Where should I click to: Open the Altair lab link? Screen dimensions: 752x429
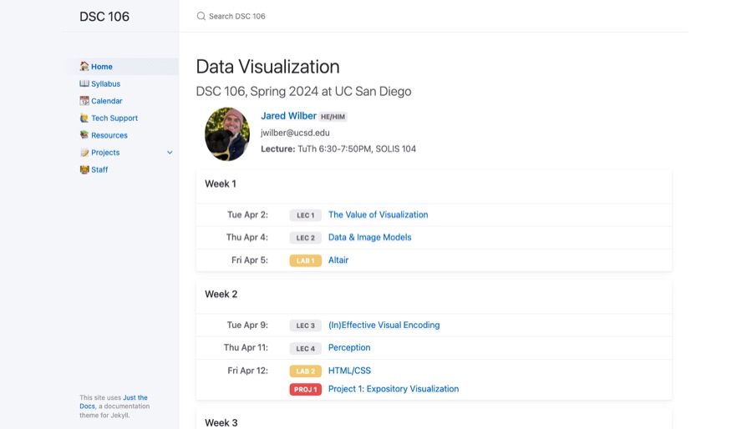pyautogui.click(x=338, y=260)
